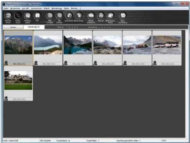Show image Info panel

[x=37, y=17]
